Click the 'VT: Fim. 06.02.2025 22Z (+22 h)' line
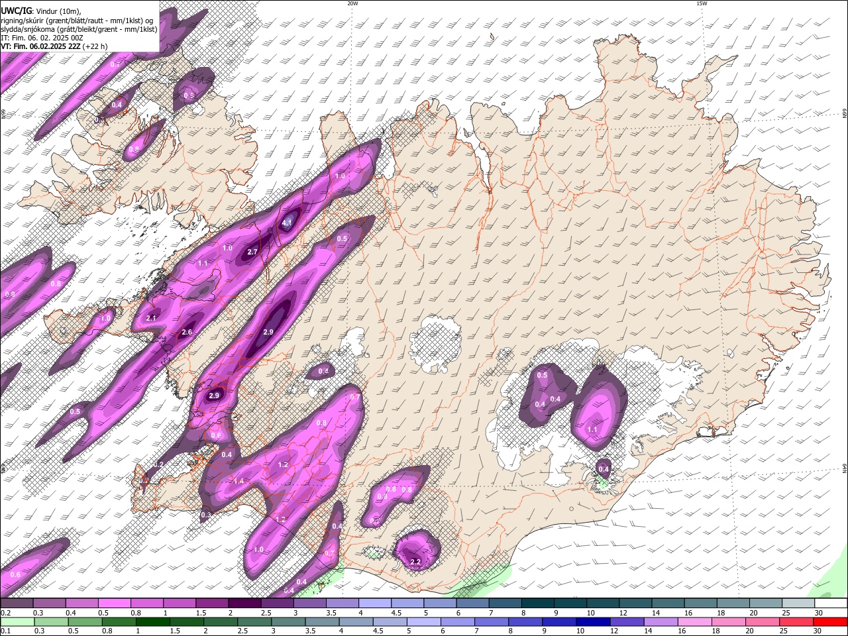Image resolution: width=848 pixels, height=636 pixels. (x=54, y=46)
